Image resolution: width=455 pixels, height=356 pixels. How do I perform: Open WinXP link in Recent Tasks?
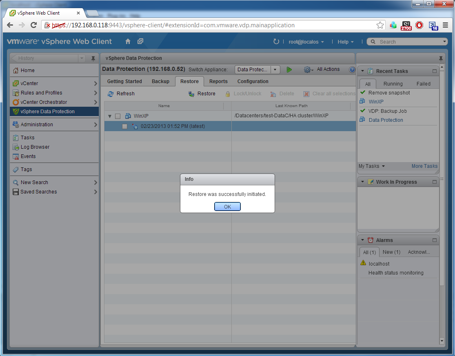(x=376, y=102)
